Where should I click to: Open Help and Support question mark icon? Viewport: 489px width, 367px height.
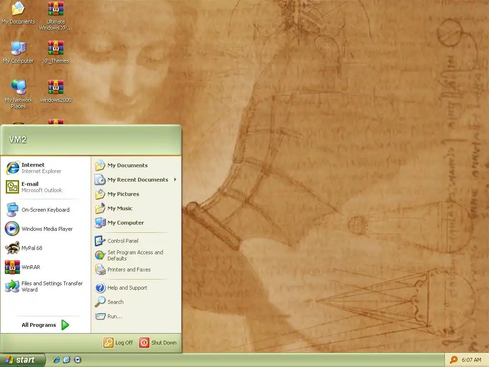coord(100,288)
